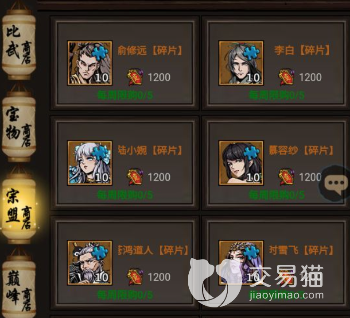Image resolution: width=350 pixels, height=318 pixels.
Task: Switch to the 宝物商店 lantern tab
Action: pos(19,126)
